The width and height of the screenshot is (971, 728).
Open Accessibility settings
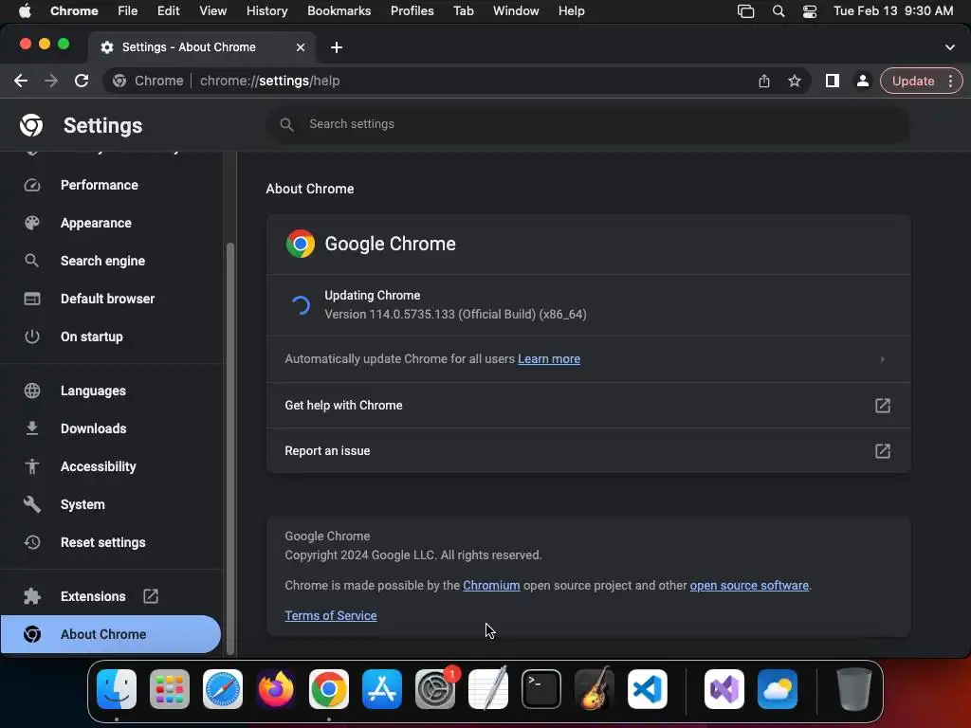click(x=112, y=466)
